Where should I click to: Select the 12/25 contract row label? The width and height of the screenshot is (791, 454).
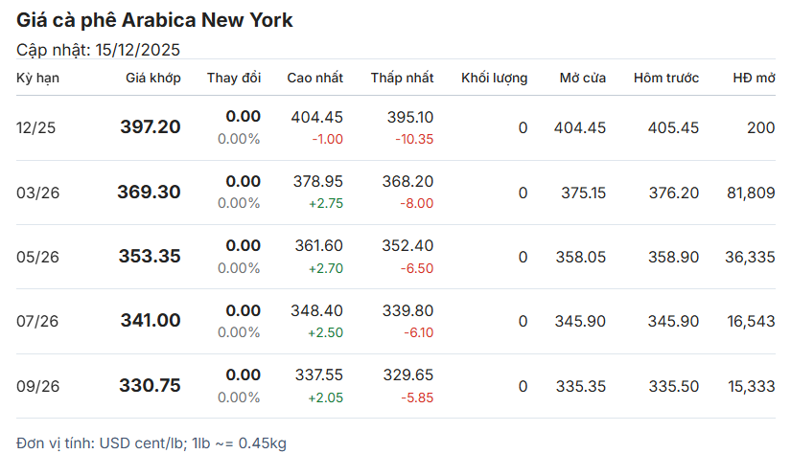tap(35, 127)
